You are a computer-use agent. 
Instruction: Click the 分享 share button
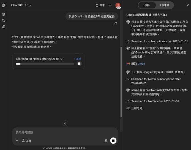click(100, 5)
